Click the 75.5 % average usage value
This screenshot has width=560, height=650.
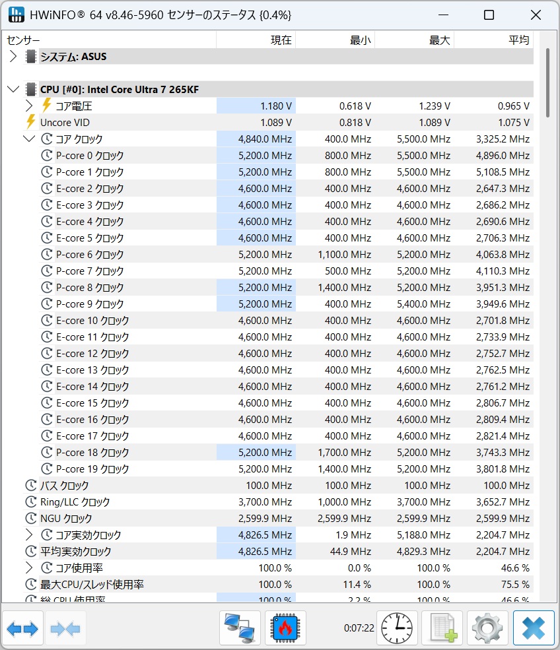[x=515, y=584]
